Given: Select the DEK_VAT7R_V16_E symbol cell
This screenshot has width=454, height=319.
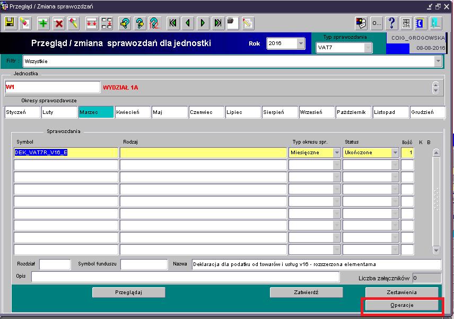Looking at the screenshot, I should tap(66, 153).
